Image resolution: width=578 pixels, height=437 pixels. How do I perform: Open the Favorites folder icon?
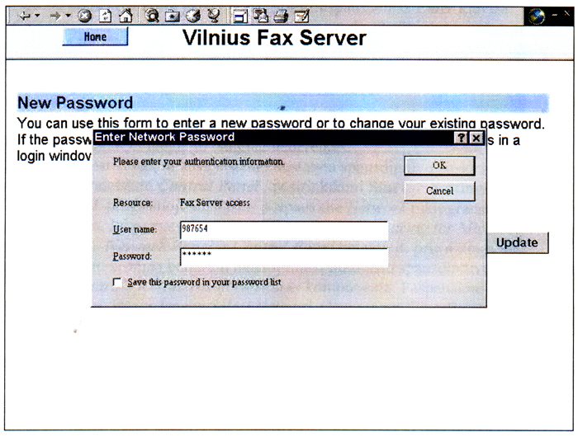(172, 15)
